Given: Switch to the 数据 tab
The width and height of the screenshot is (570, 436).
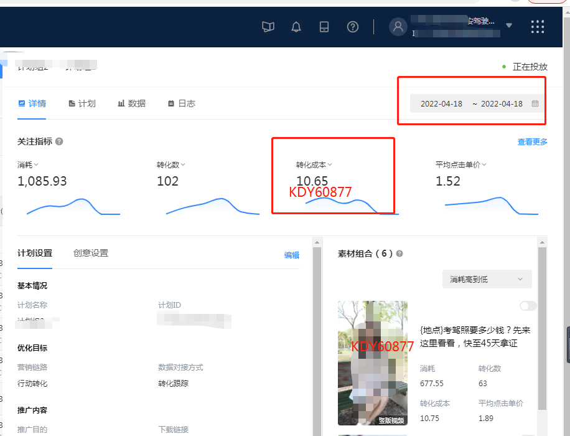Looking at the screenshot, I should click(x=131, y=104).
